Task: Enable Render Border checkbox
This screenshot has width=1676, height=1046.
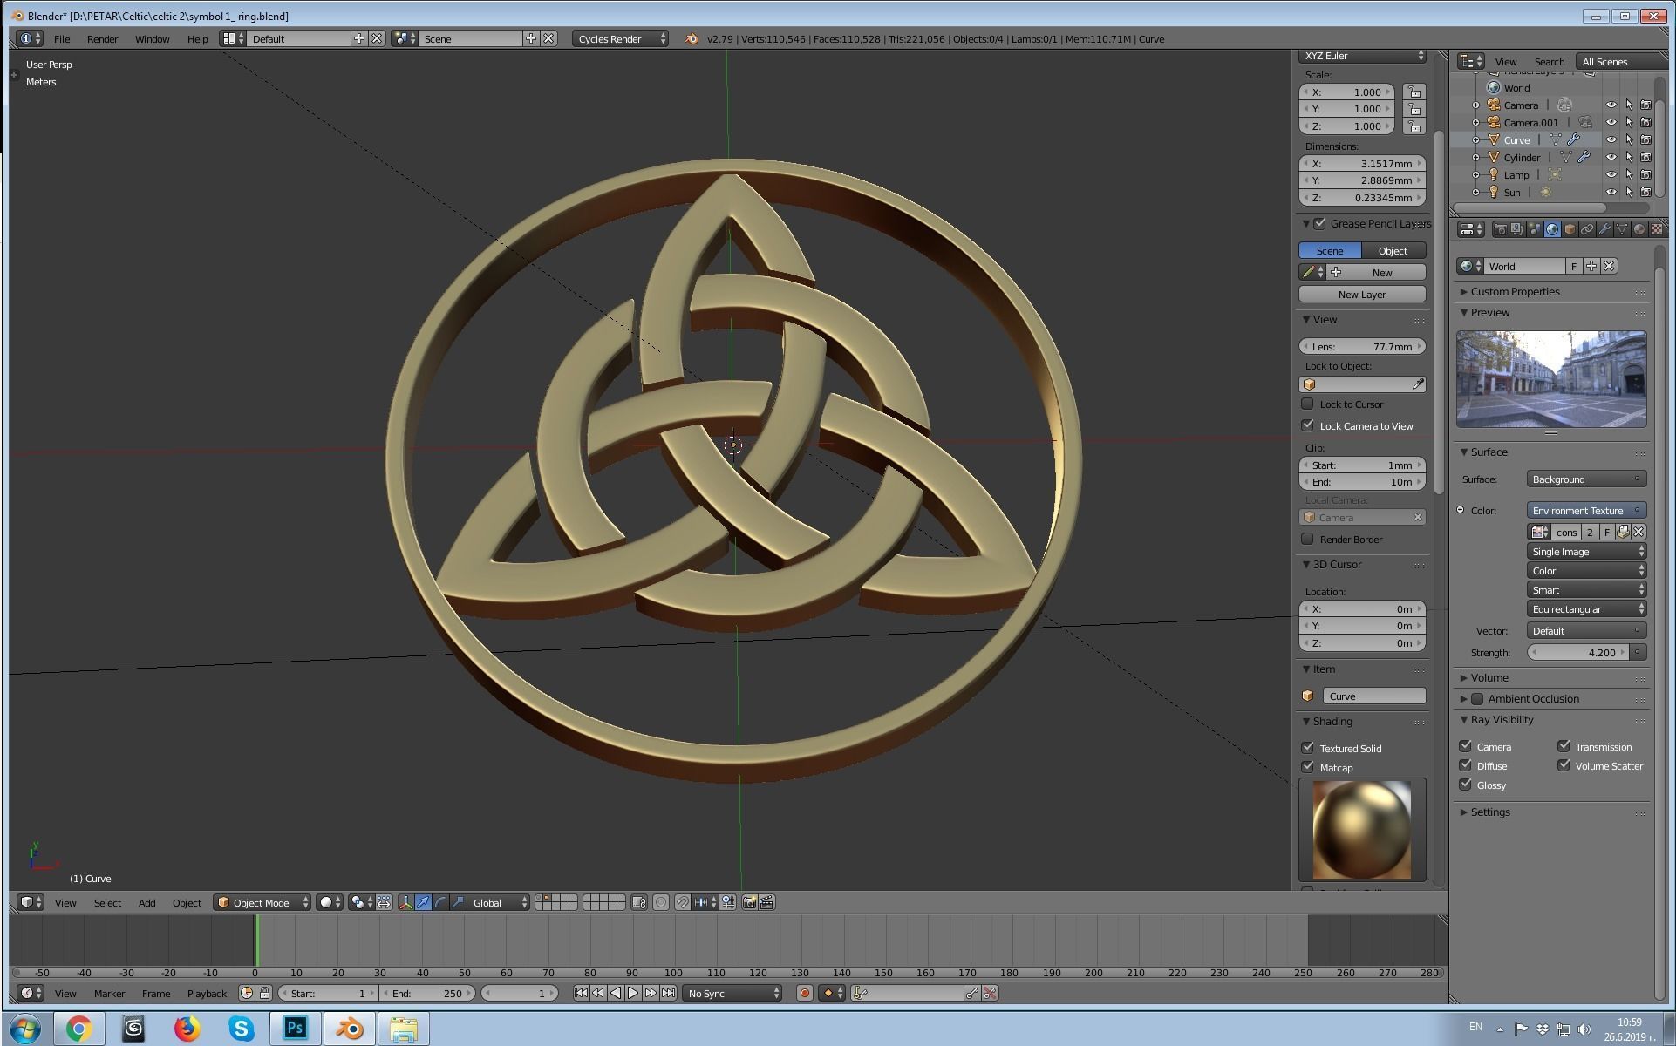Action: tap(1307, 539)
